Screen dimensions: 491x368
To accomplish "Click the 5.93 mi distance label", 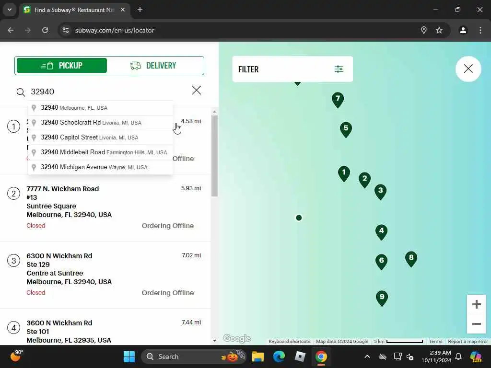I will (191, 188).
